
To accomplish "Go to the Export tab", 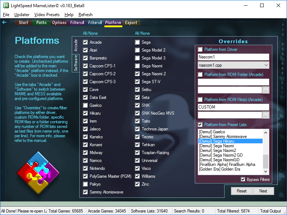I will click(x=131, y=23).
